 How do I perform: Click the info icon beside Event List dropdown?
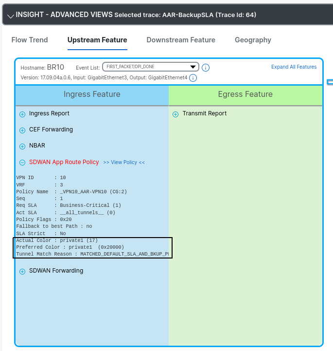[x=206, y=68]
